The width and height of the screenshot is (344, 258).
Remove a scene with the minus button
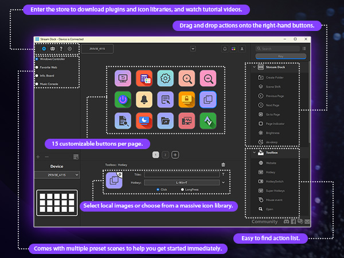(47, 157)
